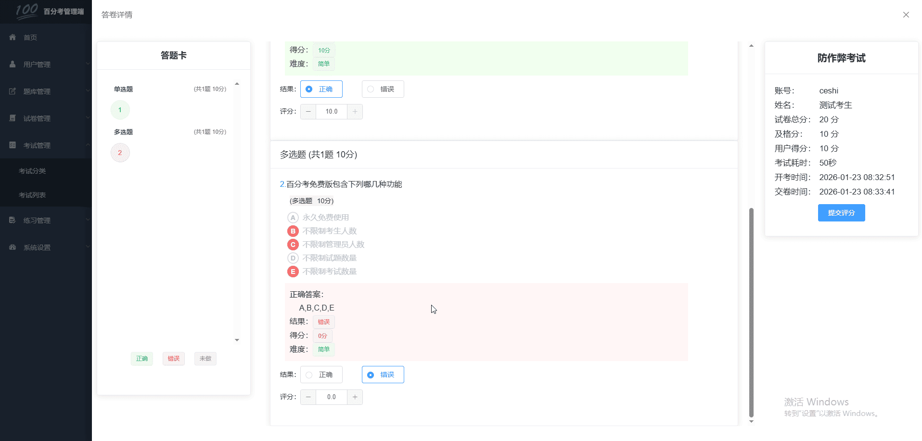
Task: Open the 首页 home page from sidebar
Action: pyautogui.click(x=30, y=37)
